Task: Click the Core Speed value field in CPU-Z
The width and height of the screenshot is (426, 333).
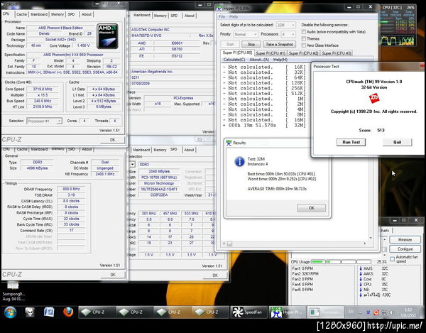Action: tap(43, 89)
